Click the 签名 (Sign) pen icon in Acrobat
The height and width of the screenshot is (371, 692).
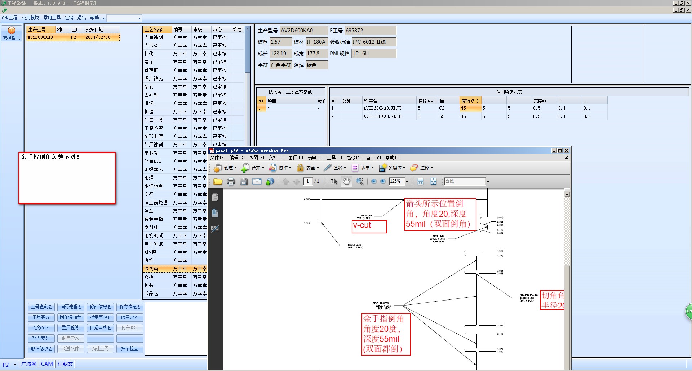pos(328,168)
